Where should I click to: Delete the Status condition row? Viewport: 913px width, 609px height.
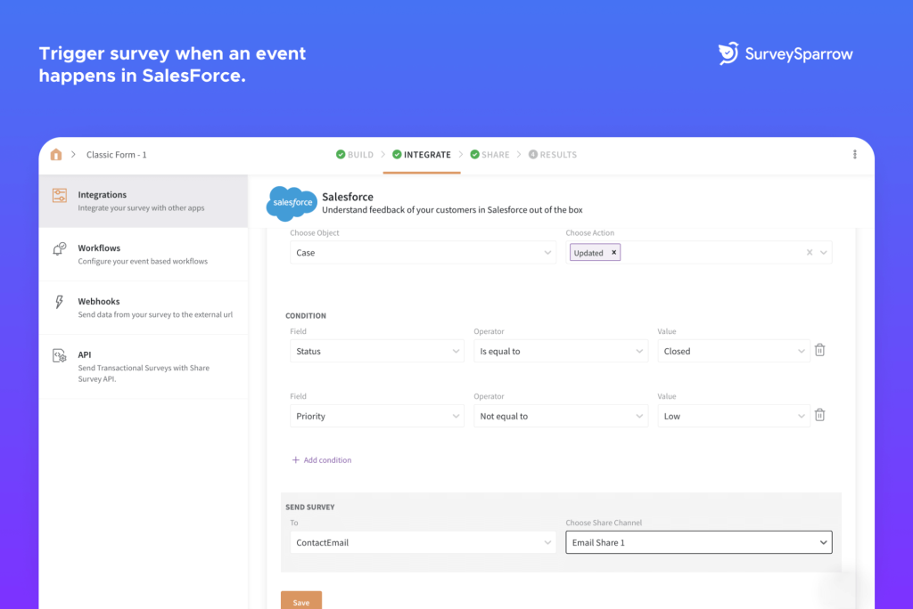coord(819,351)
